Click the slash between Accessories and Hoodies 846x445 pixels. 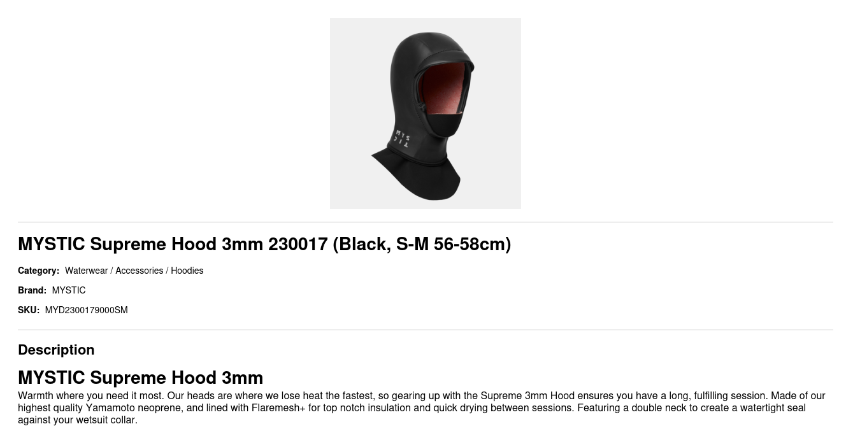point(167,271)
